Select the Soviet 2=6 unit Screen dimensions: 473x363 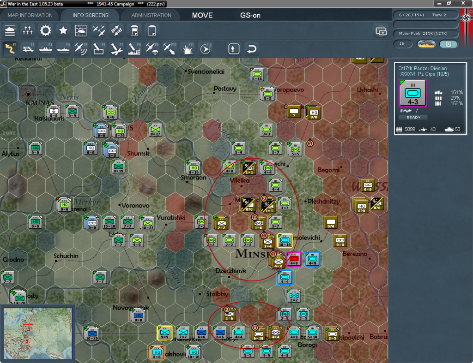click(x=229, y=315)
